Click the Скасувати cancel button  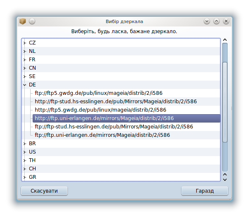click(44, 191)
